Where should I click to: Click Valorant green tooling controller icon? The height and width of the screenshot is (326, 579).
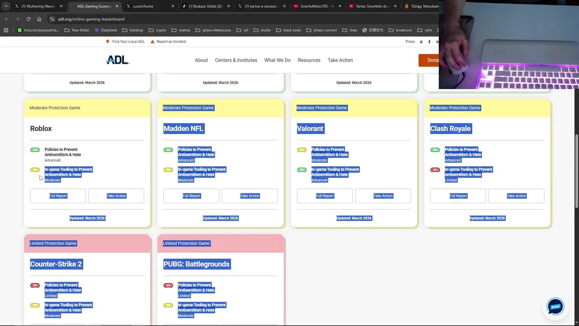click(x=302, y=170)
